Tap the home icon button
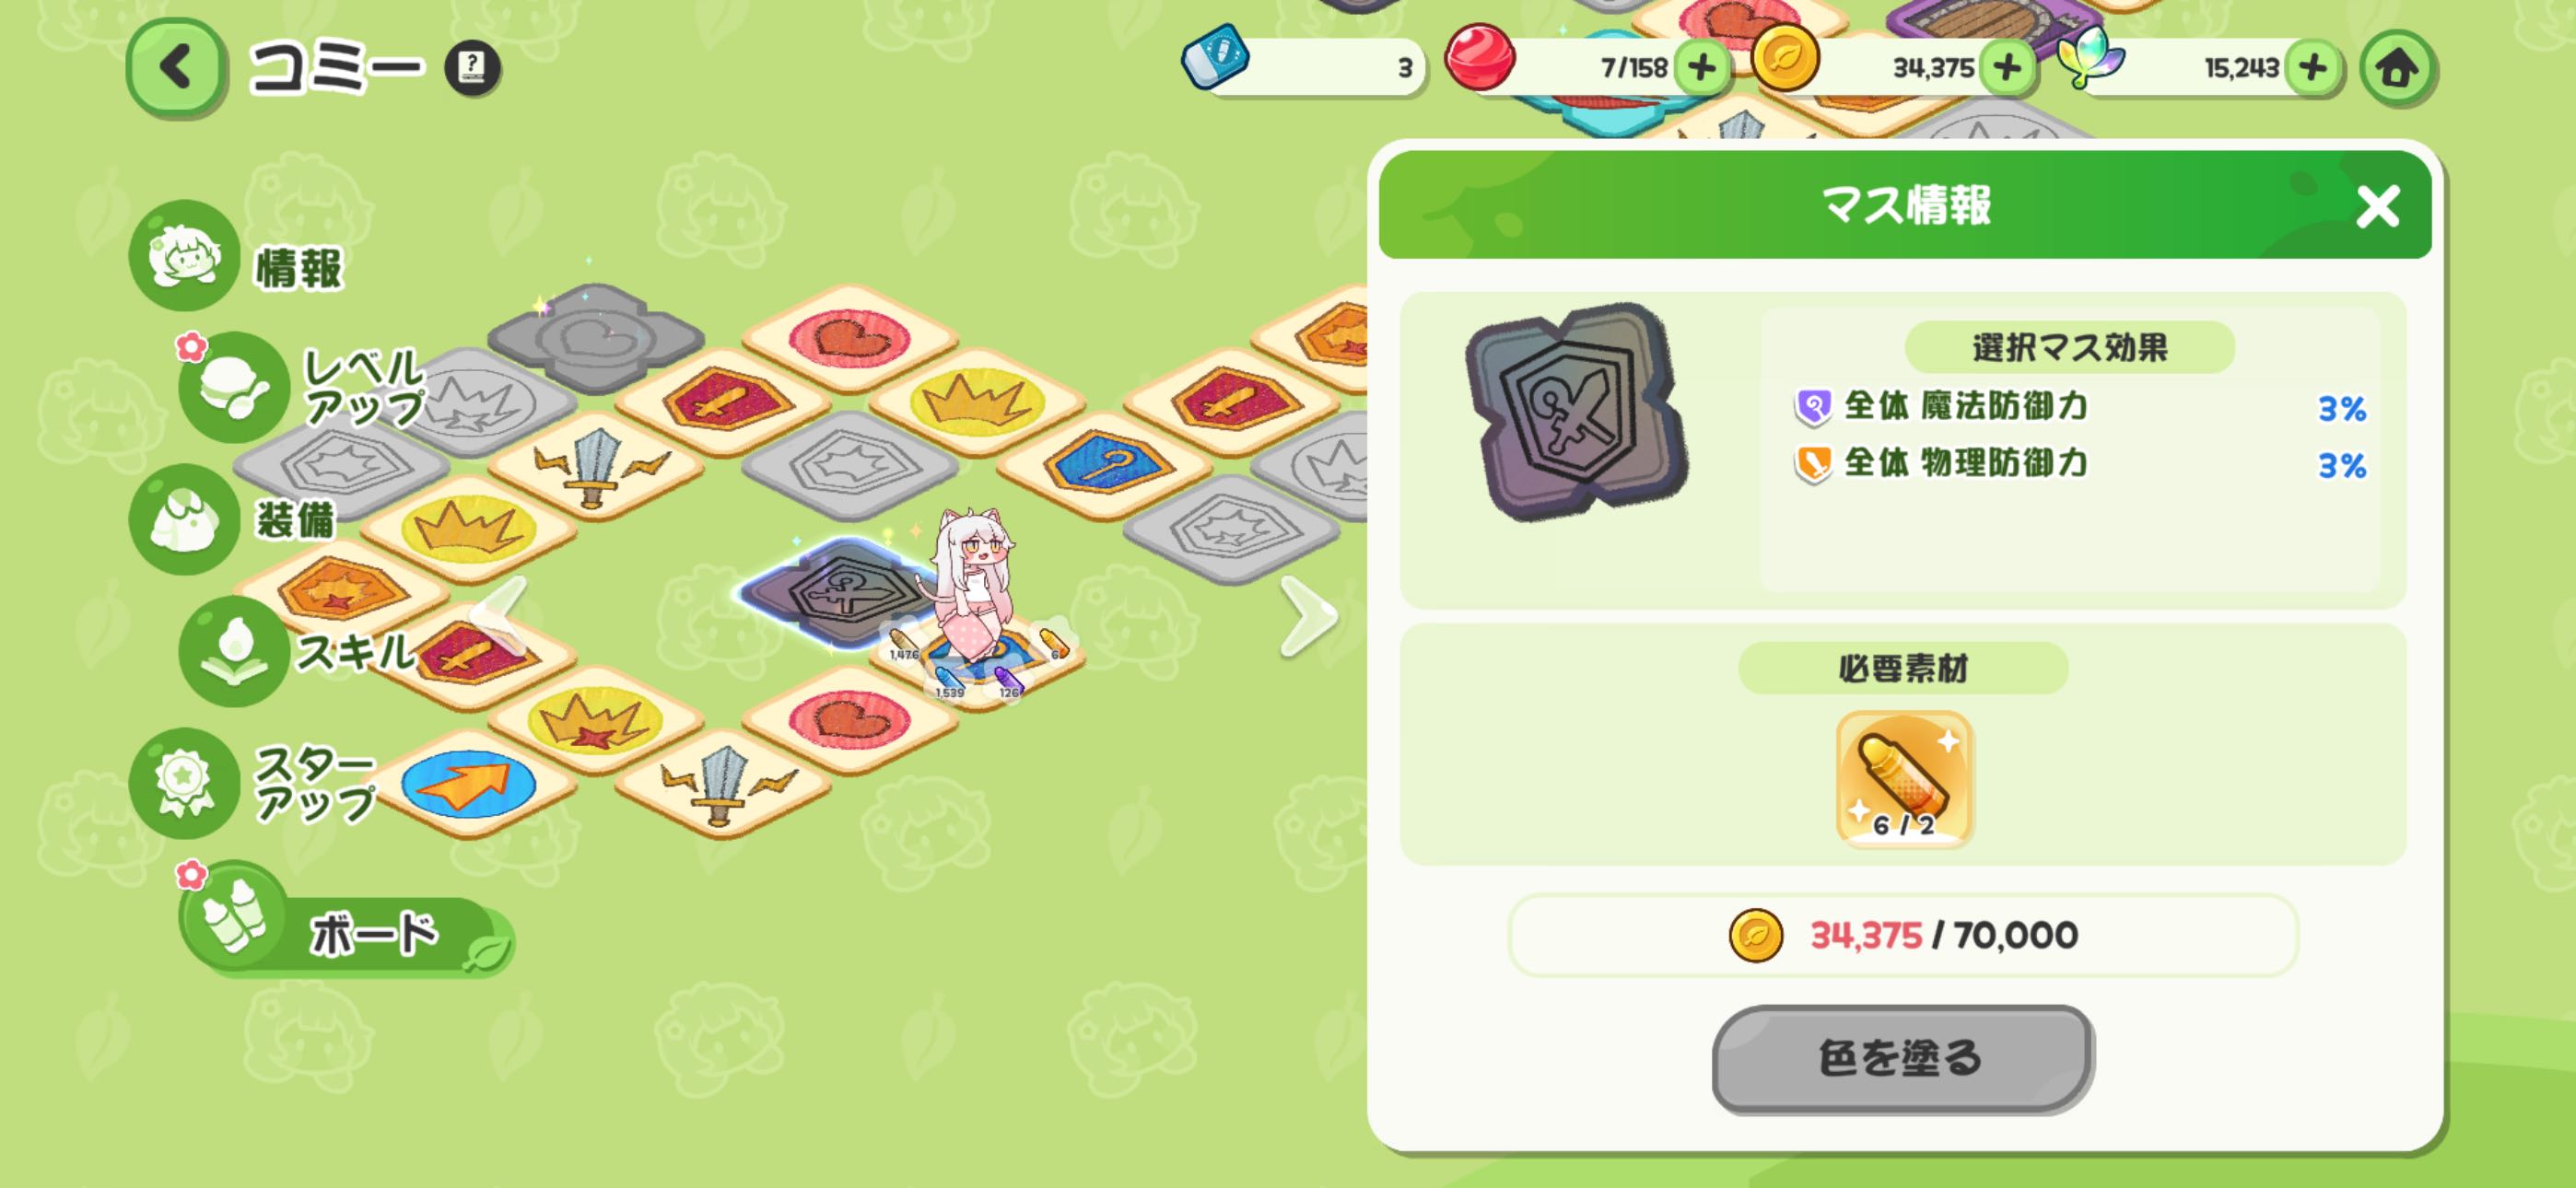2576x1188 pixels. tap(2397, 68)
